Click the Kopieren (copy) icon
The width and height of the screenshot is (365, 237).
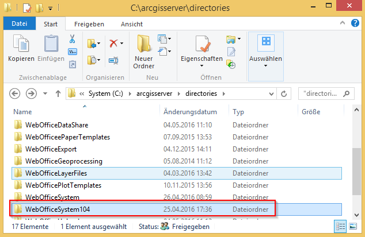pos(21,43)
